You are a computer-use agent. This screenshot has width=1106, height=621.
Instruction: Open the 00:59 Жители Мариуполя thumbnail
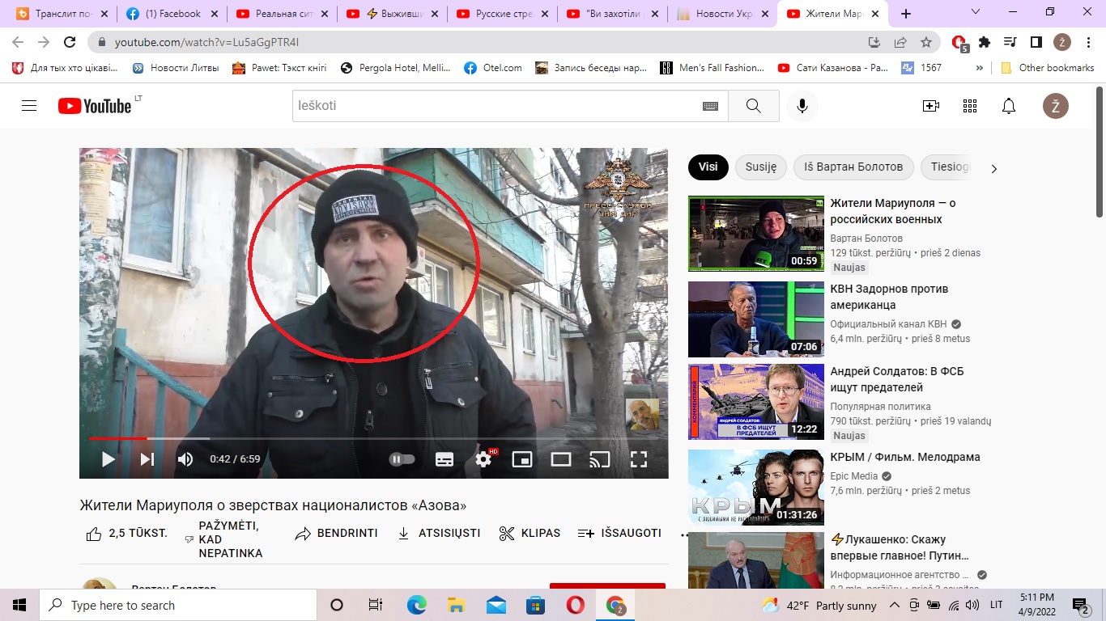click(x=756, y=234)
